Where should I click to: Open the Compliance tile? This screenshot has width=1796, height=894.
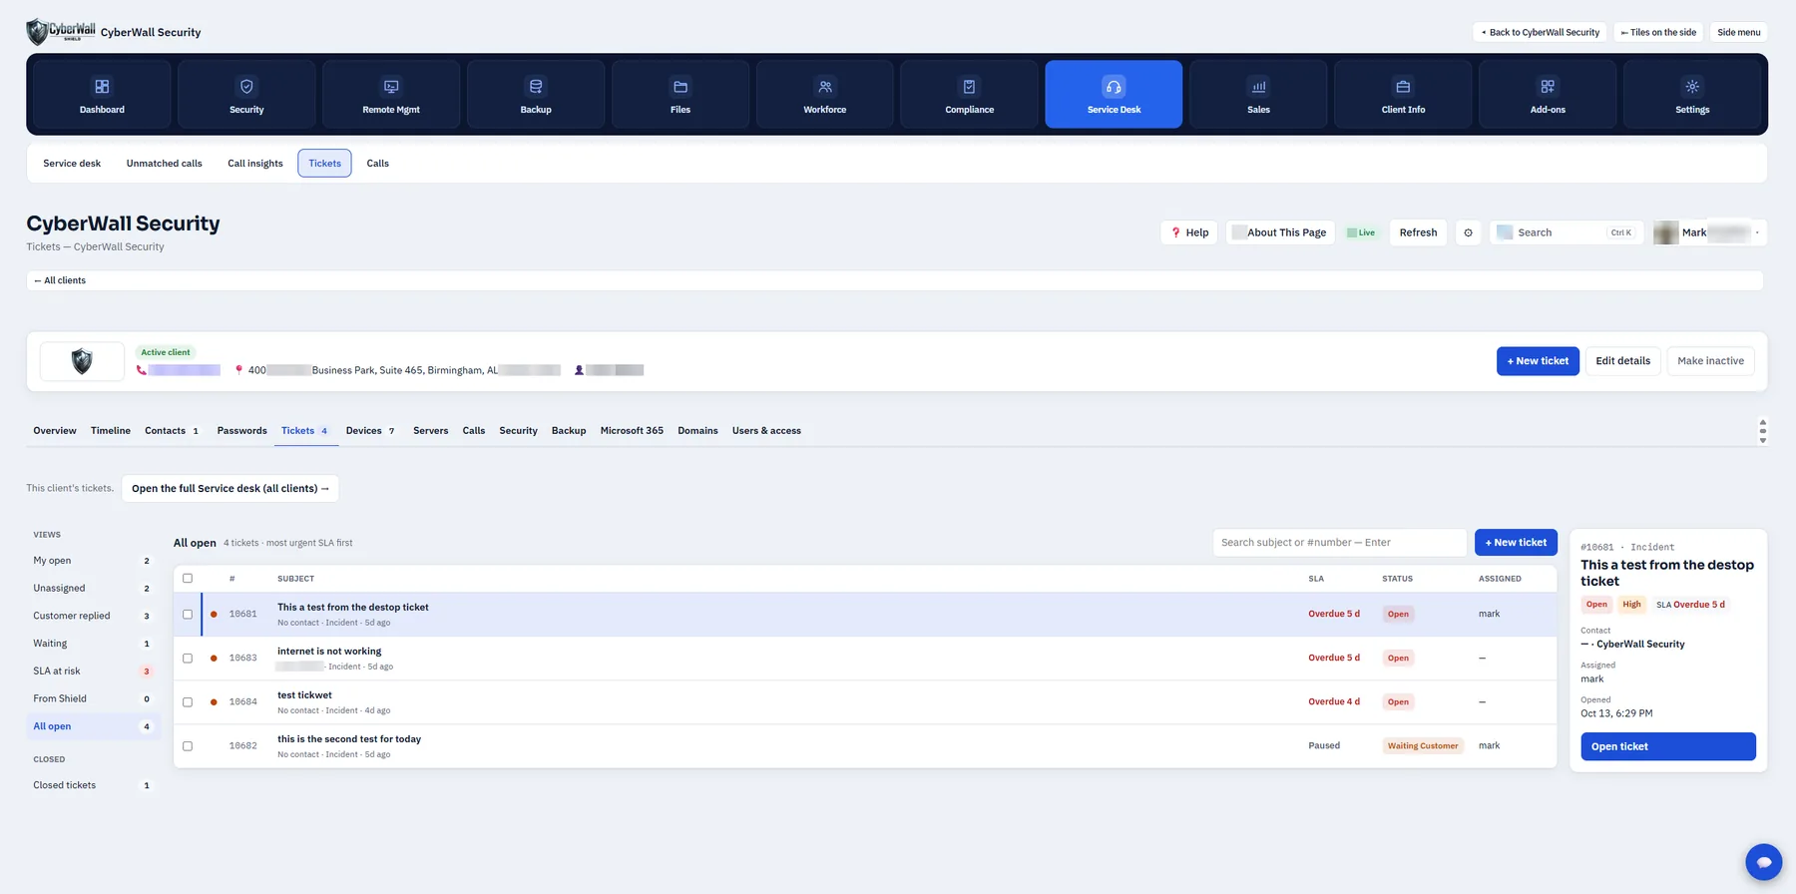point(970,94)
